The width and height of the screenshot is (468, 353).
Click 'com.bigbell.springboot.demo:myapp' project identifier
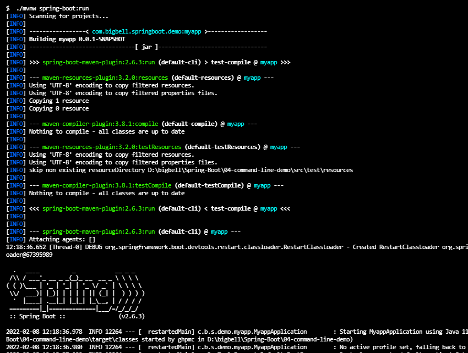[x=146, y=31]
